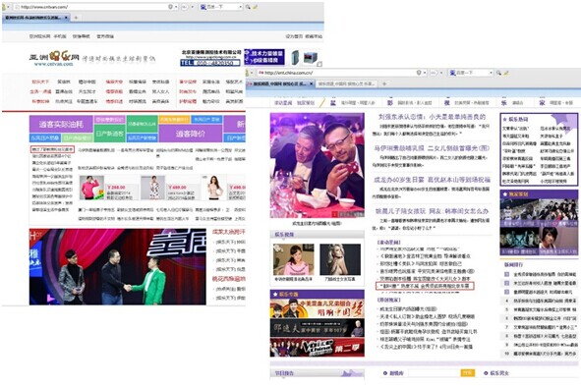Open new tab in ent.china.com.cn window

tap(384, 83)
